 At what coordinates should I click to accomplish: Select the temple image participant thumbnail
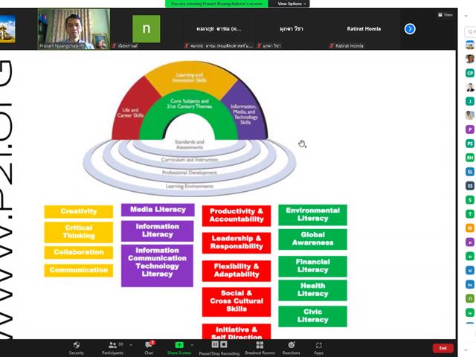click(x=7, y=29)
